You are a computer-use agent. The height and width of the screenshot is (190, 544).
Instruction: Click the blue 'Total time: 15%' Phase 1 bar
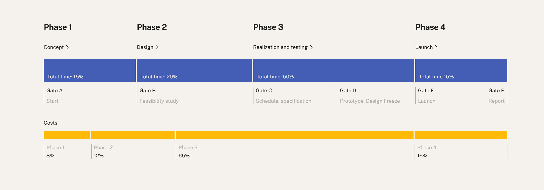pos(90,70)
